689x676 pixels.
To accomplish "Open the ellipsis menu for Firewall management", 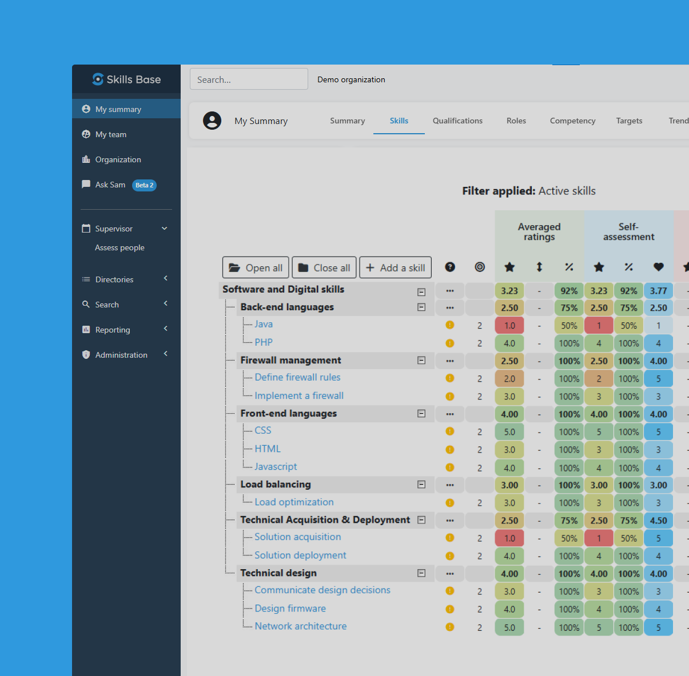I will (450, 361).
